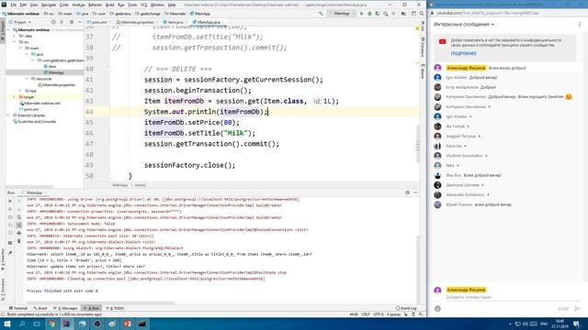Image resolution: width=588 pixels, height=330 pixels.
Task: Click console horizontal scrollbar
Action: (x=100, y=302)
